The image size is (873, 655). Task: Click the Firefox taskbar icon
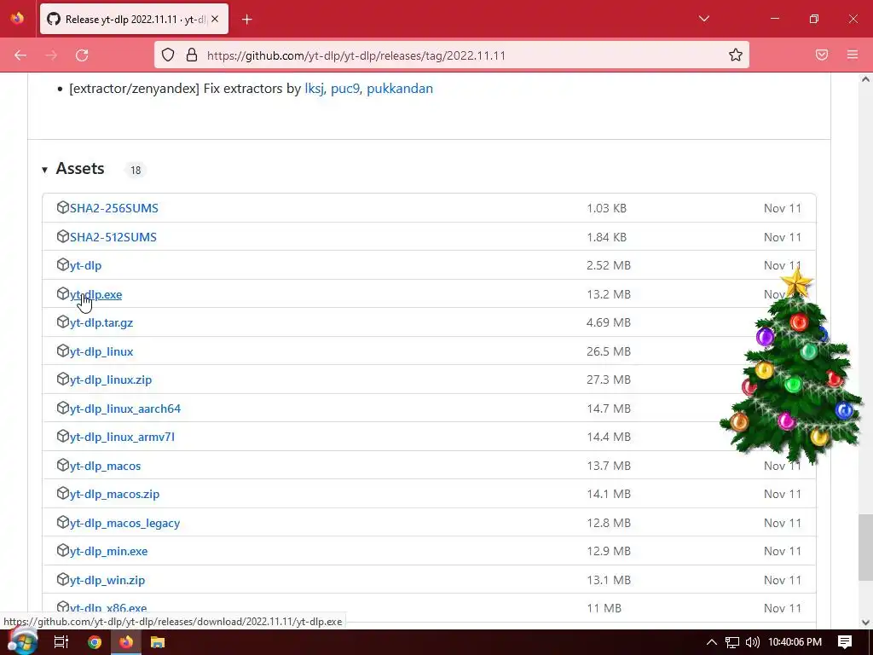126,642
